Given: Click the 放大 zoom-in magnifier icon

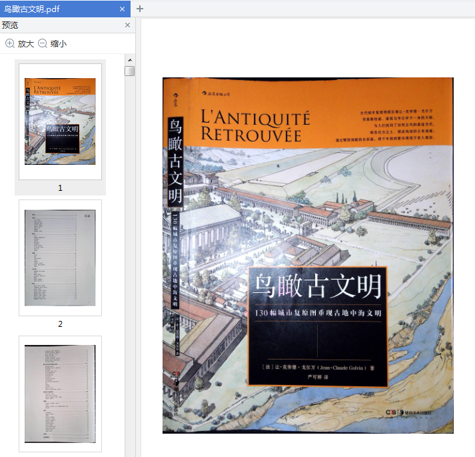Looking at the screenshot, I should tap(10, 43).
